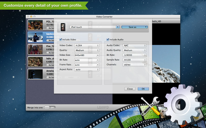This screenshot has height=128, width=206.
Task: Open the Channels stereo dropdown
Action: pos(134,65)
